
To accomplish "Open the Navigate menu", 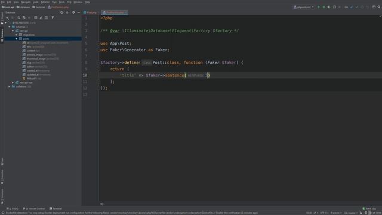I will [26, 2].
